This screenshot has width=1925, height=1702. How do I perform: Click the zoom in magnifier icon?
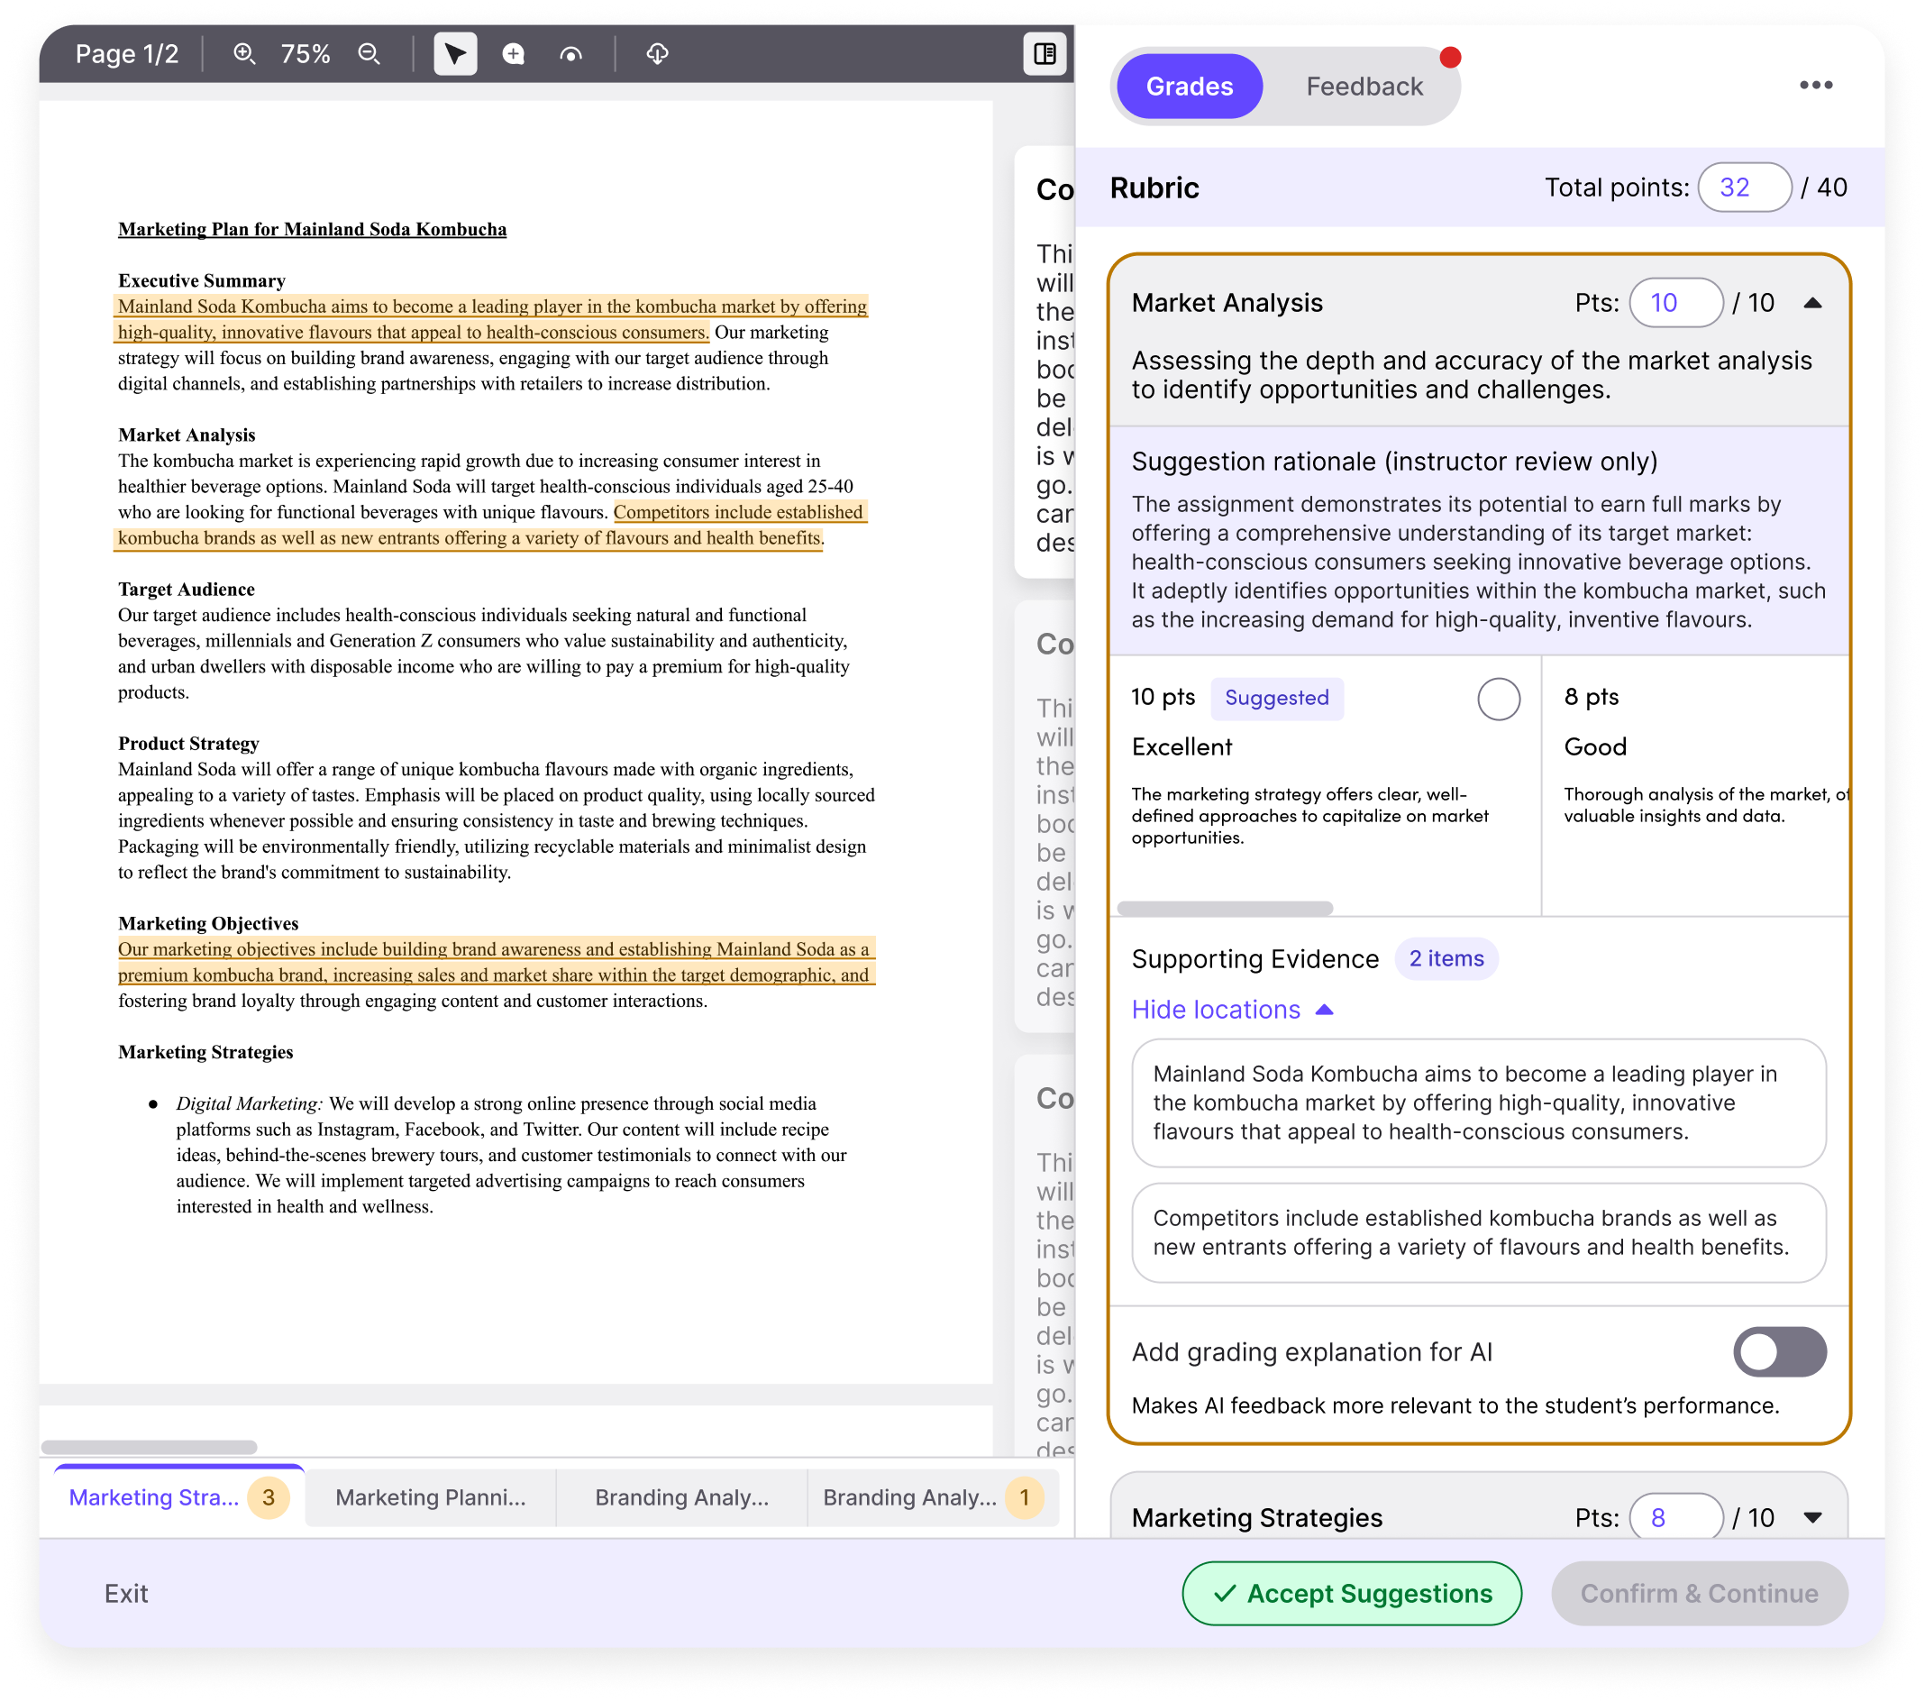pos(244,54)
